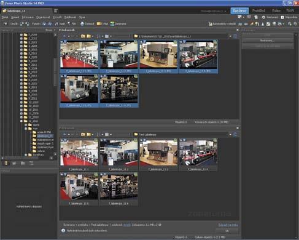
Task: Click the rotate left icon next to Otočit
Action: 21,24
